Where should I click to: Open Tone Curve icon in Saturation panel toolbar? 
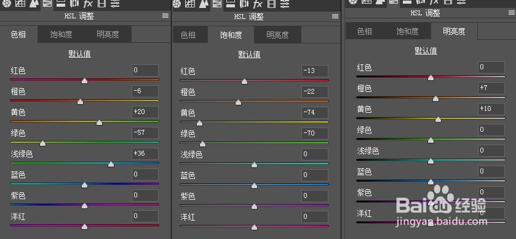point(190,4)
